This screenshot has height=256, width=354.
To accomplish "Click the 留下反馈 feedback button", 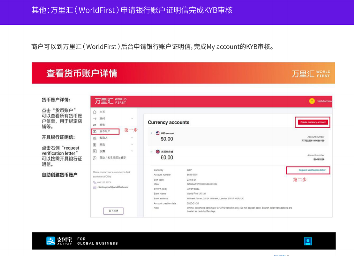I will 113,210.
